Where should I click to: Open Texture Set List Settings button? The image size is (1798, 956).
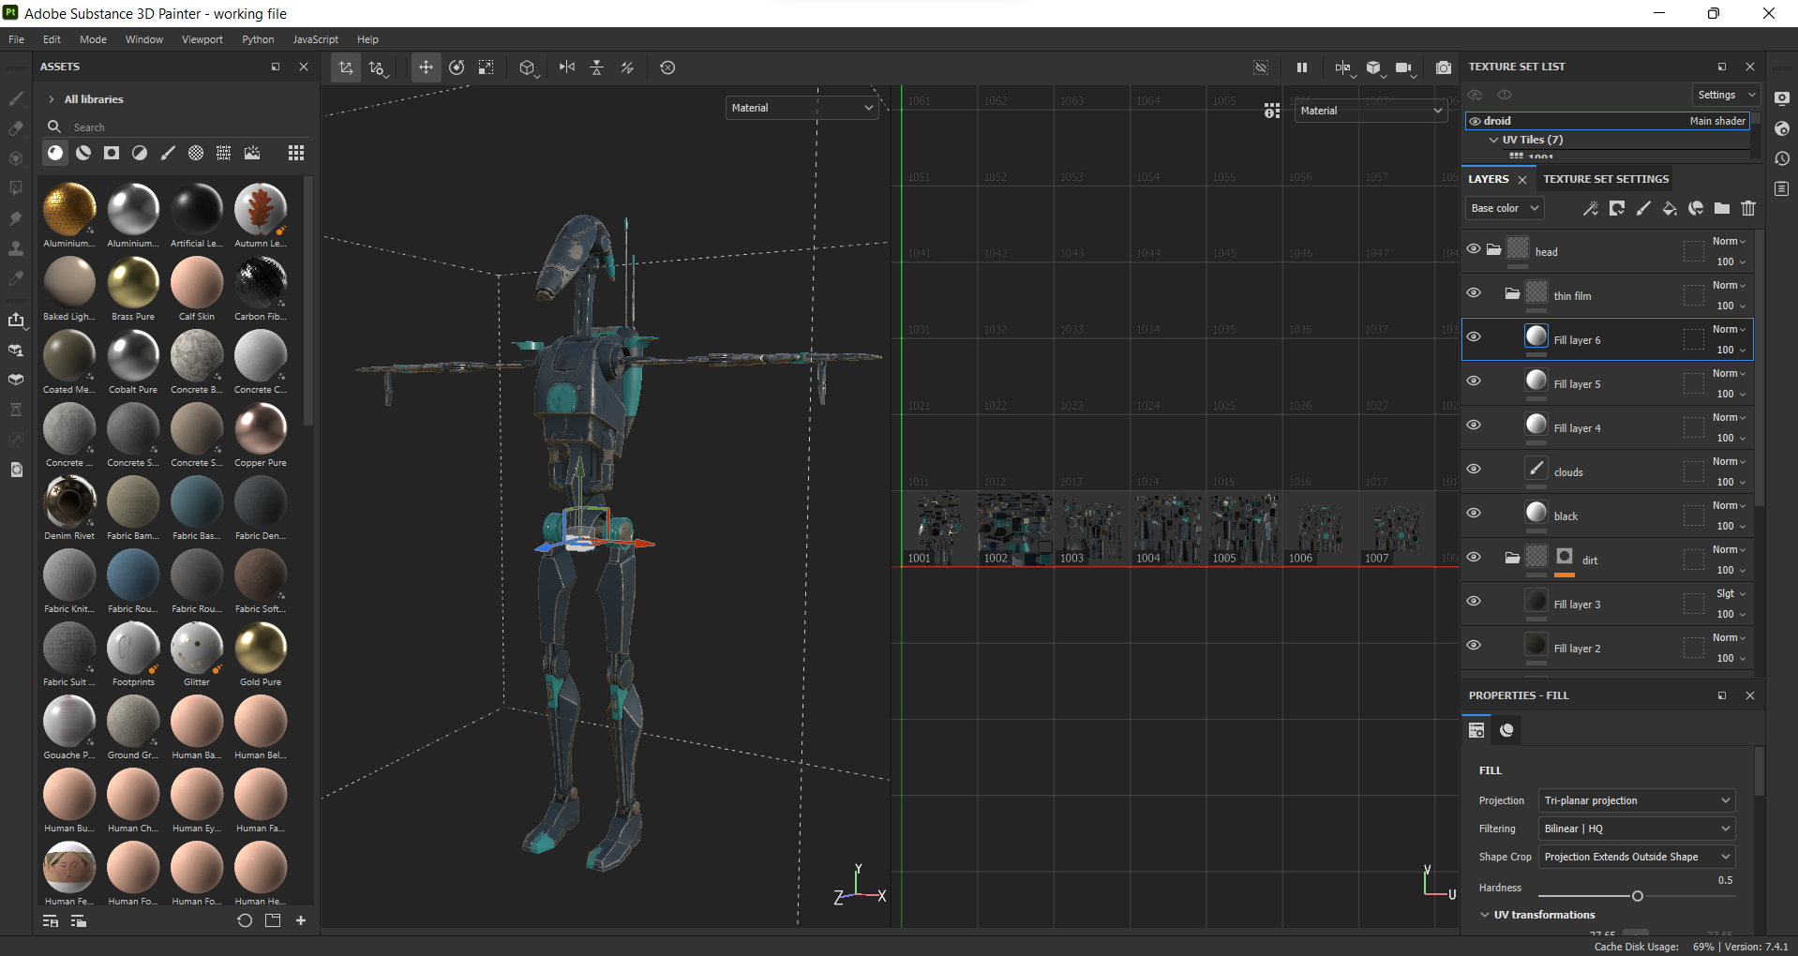tap(1727, 95)
